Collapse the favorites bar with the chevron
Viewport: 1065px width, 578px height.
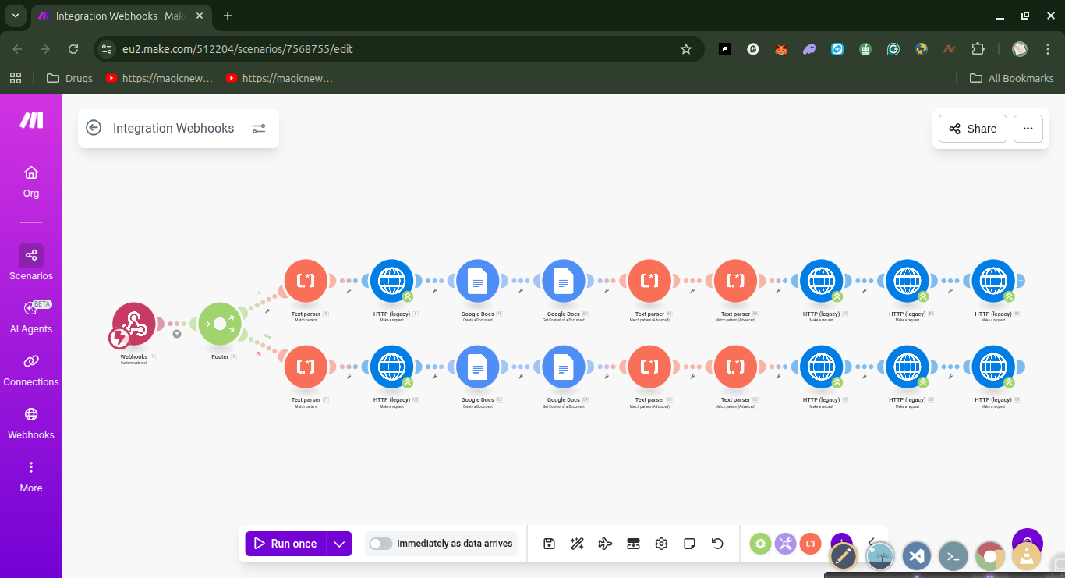point(872,543)
